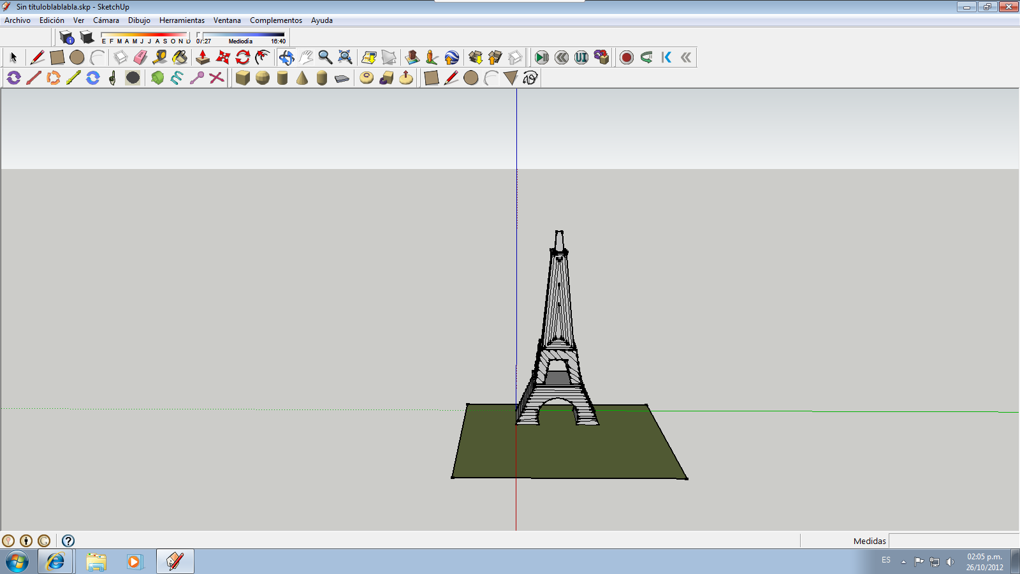Click the purple circular arrows icon
Screen dimensions: 1020x574
[14, 78]
